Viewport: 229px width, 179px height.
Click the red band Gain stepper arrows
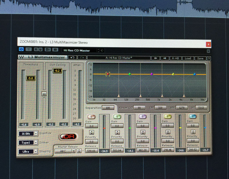pos(92,132)
